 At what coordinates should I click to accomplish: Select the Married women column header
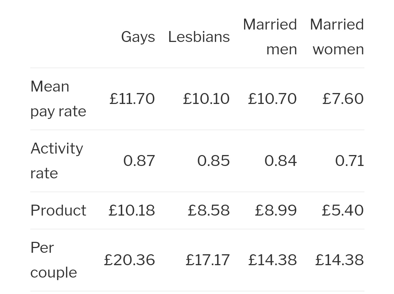(x=337, y=37)
